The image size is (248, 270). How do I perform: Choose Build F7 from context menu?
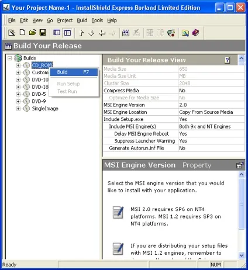74,72
